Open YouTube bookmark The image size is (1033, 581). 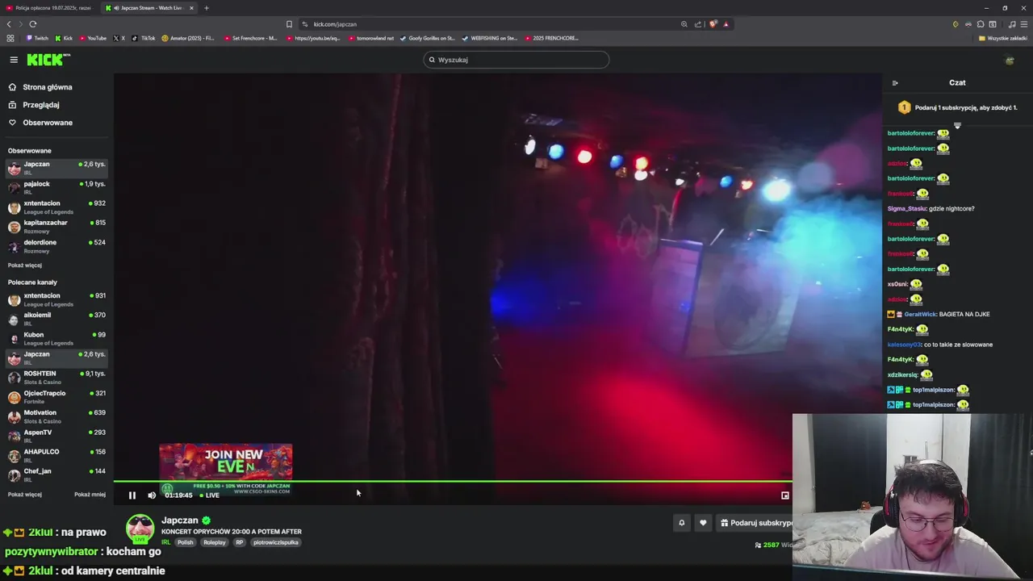[x=92, y=38]
